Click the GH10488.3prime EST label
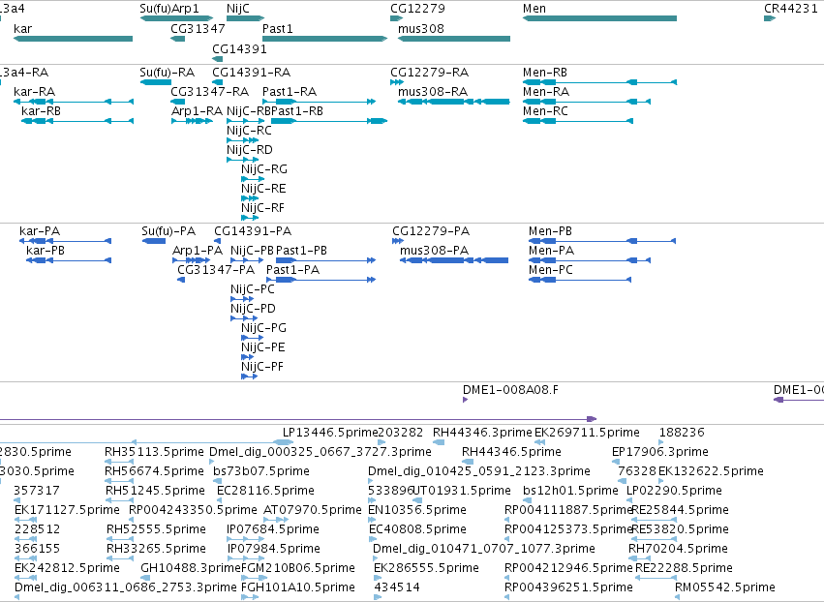Image resolution: width=824 pixels, height=602 pixels. point(190,568)
